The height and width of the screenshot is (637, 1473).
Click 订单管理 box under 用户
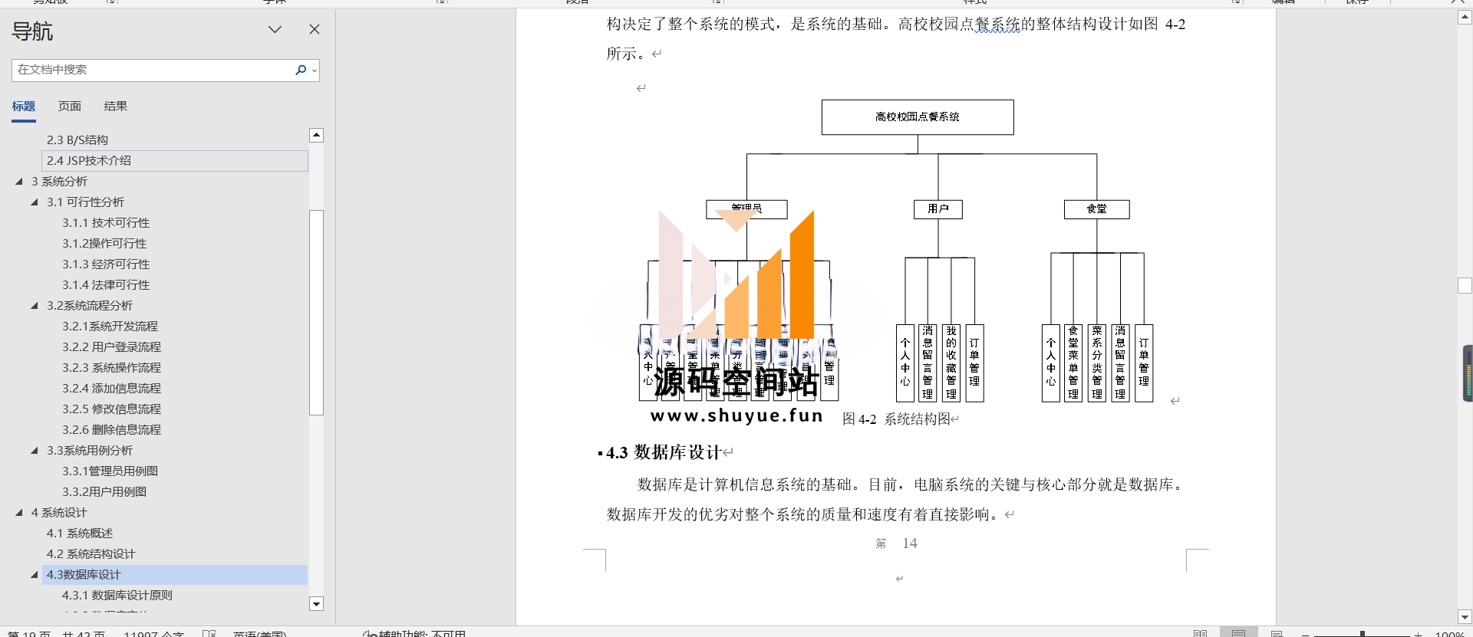point(974,363)
